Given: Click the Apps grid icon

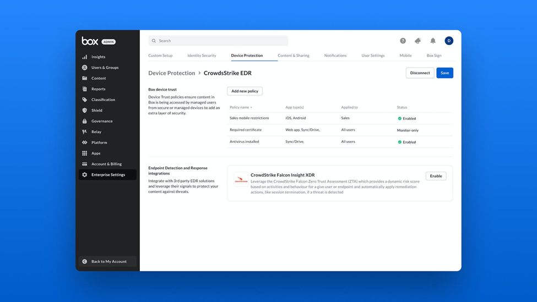Looking at the screenshot, I should (85, 153).
